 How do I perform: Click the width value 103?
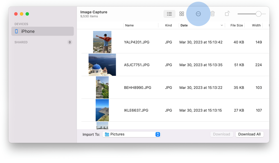pyautogui.click(x=259, y=88)
